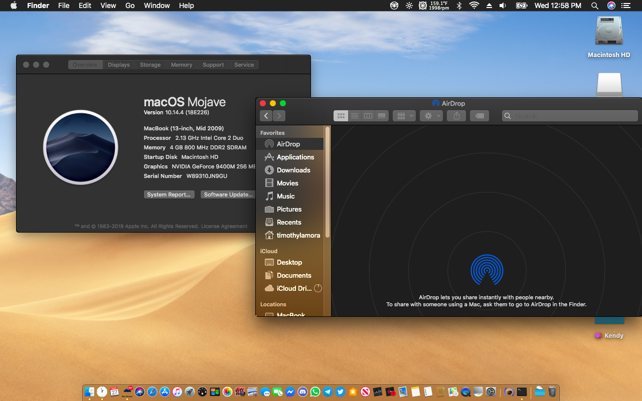Image resolution: width=642 pixels, height=401 pixels.
Task: Go forward in the AirDrop Finder window
Action: click(279, 116)
